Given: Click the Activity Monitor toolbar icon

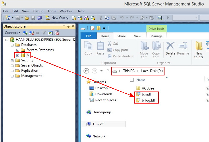Looking at the screenshot, I should tap(160, 18).
